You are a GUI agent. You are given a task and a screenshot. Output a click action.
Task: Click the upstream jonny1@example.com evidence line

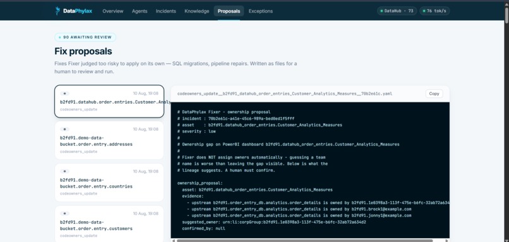[x=299, y=215]
